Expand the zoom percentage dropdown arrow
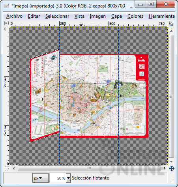This screenshot has width=178, height=187. [x=68, y=178]
